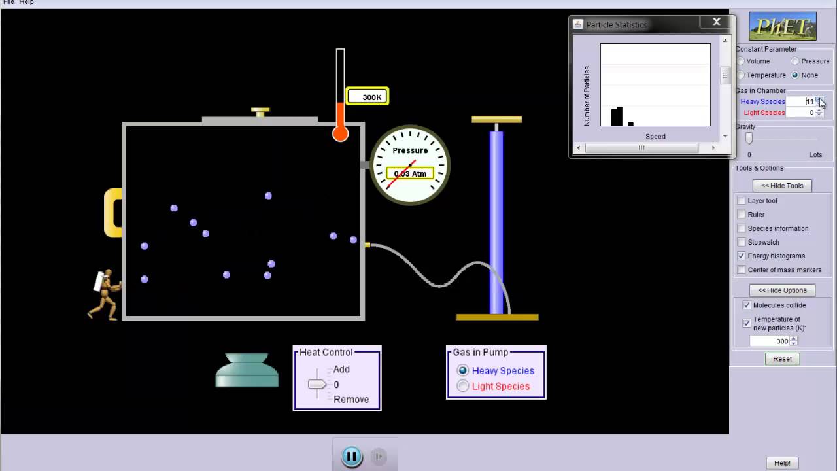Screen dimensions: 837x471
Task: Open the File menu
Action: 9,3
